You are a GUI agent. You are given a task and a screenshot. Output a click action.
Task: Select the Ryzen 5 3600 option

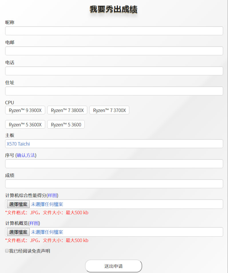(x=66, y=125)
